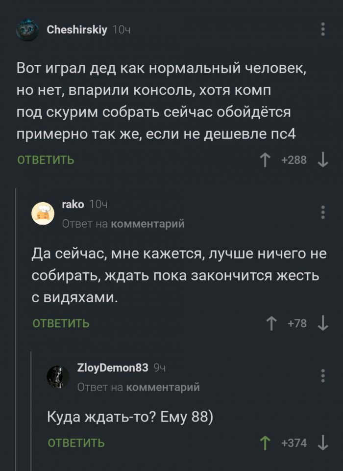Open three-dot menu on rako's comment
The width and height of the screenshot is (343, 471).
pyautogui.click(x=322, y=212)
